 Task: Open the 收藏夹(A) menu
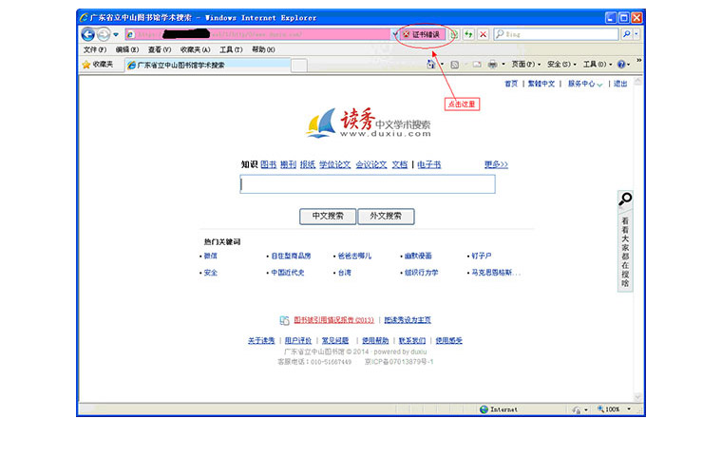coord(196,49)
